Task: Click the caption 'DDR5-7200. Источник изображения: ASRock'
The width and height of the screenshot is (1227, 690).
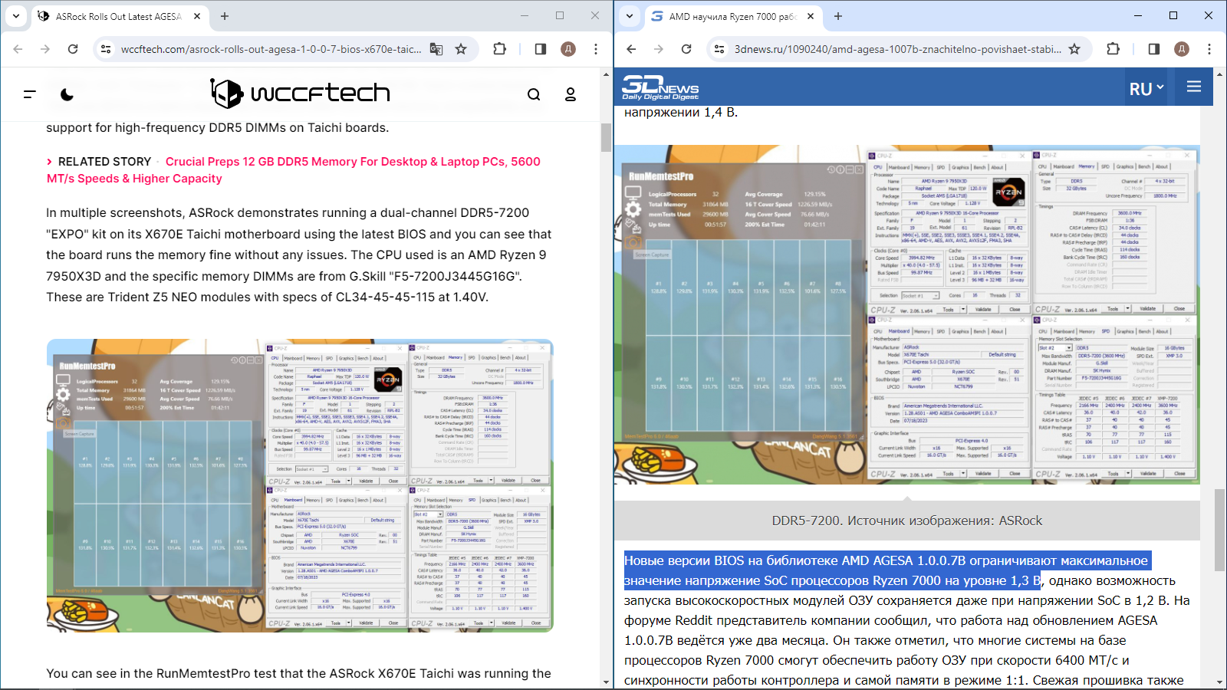Action: (907, 521)
